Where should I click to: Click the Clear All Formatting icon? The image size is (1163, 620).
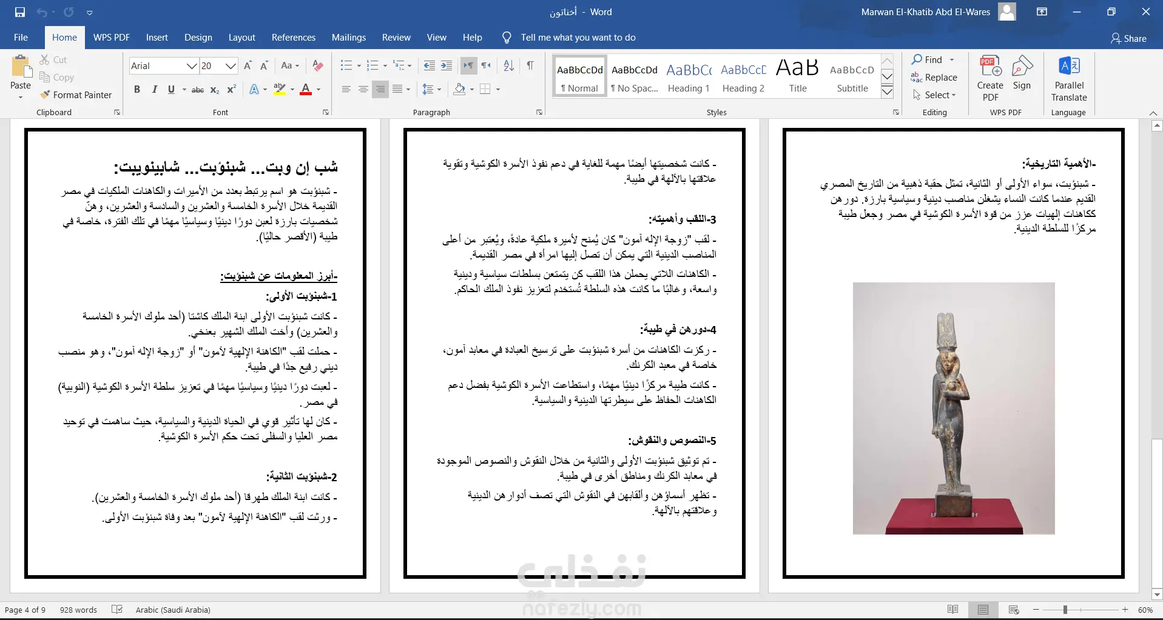[x=317, y=65]
